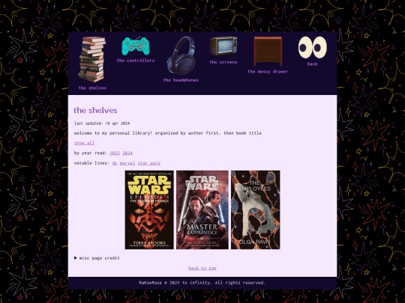Click the stacked books icon

coord(92,60)
